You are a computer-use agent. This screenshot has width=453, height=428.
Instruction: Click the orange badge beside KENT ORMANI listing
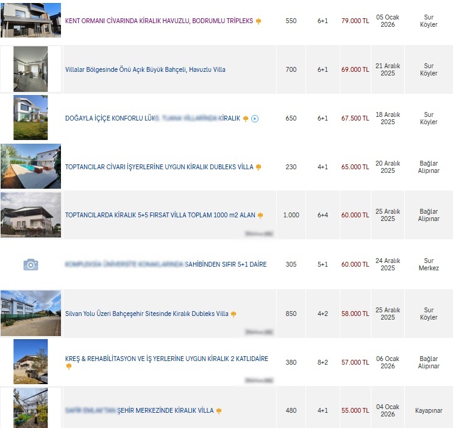[259, 21]
